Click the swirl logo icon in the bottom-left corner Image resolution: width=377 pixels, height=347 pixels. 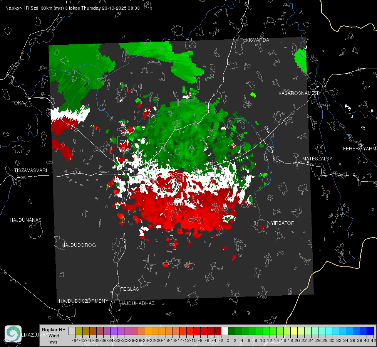[x=13, y=334]
